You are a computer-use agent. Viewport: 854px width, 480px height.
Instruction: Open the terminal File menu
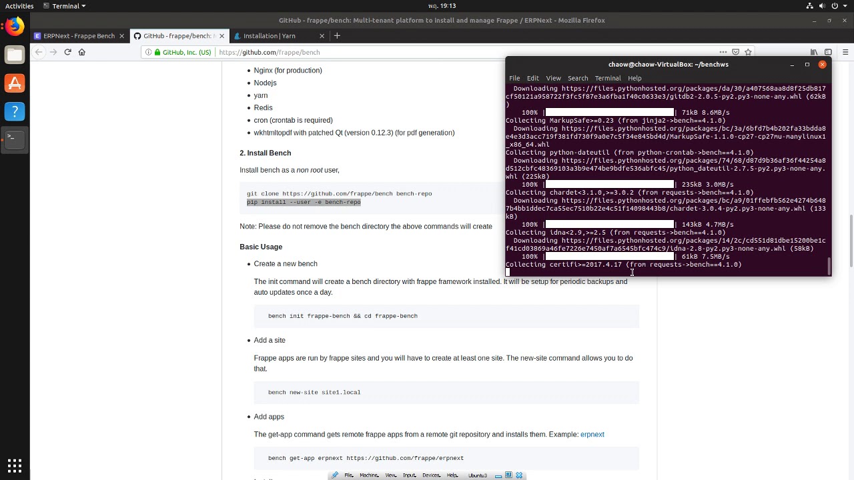[x=514, y=78]
